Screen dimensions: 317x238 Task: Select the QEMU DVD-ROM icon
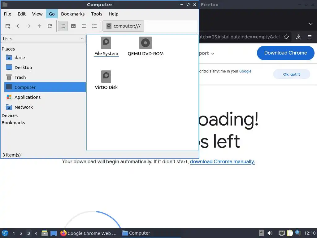coord(145,46)
